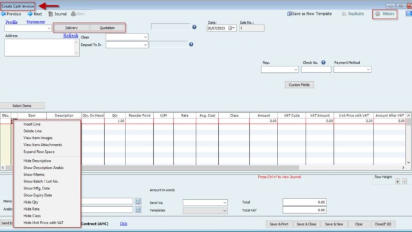This screenshot has height=232, width=412.
Task: Open the Profile link
Action: [x=12, y=22]
